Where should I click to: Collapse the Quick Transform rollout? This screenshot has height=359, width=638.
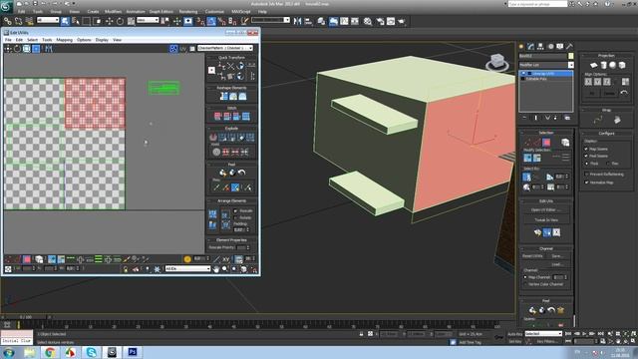(x=231, y=58)
